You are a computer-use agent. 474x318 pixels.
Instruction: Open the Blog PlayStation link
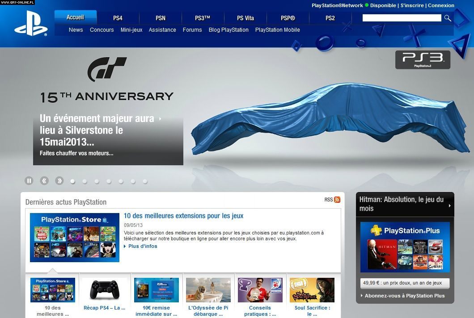(229, 30)
